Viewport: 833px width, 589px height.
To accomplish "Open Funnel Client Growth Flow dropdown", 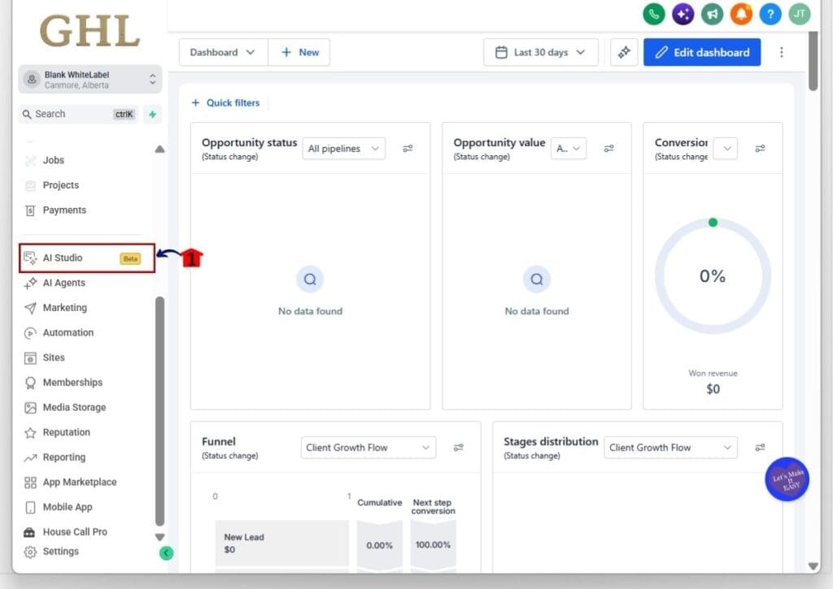I will point(369,448).
